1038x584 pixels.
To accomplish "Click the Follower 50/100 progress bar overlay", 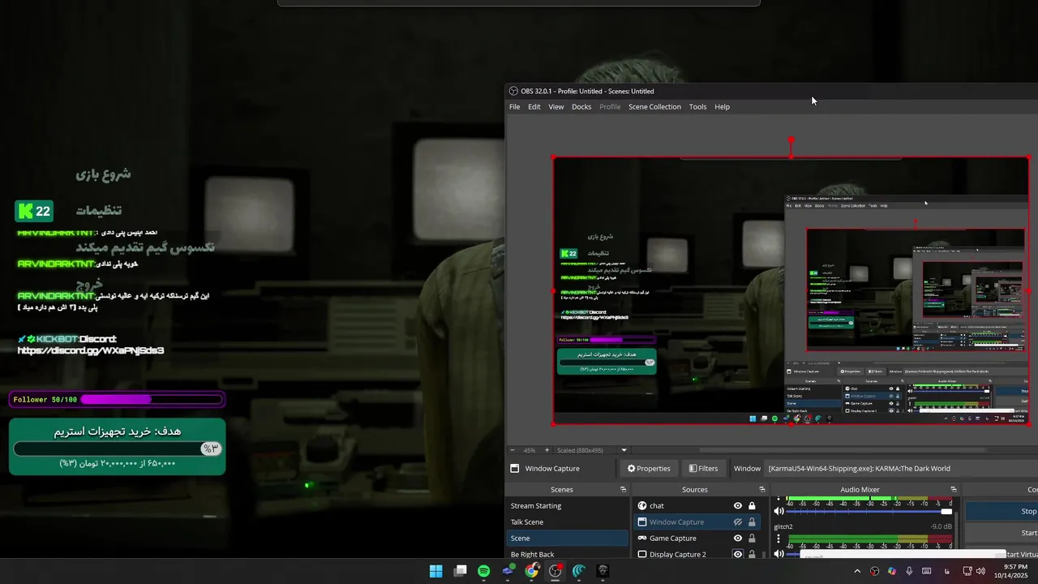I will [117, 399].
